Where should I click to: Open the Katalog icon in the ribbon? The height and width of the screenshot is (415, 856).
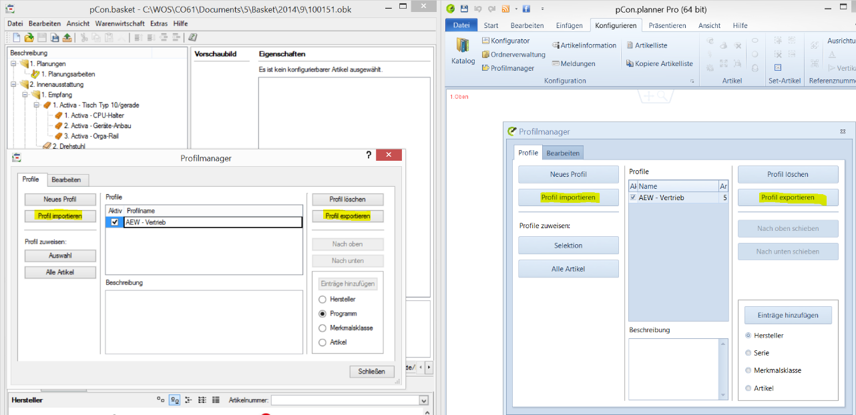(462, 51)
